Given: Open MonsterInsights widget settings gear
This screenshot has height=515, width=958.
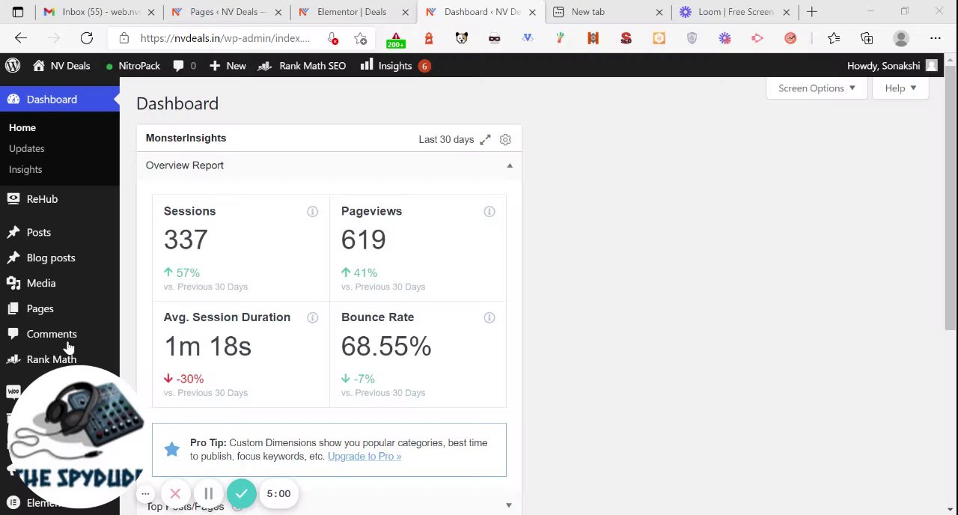Looking at the screenshot, I should 505,139.
